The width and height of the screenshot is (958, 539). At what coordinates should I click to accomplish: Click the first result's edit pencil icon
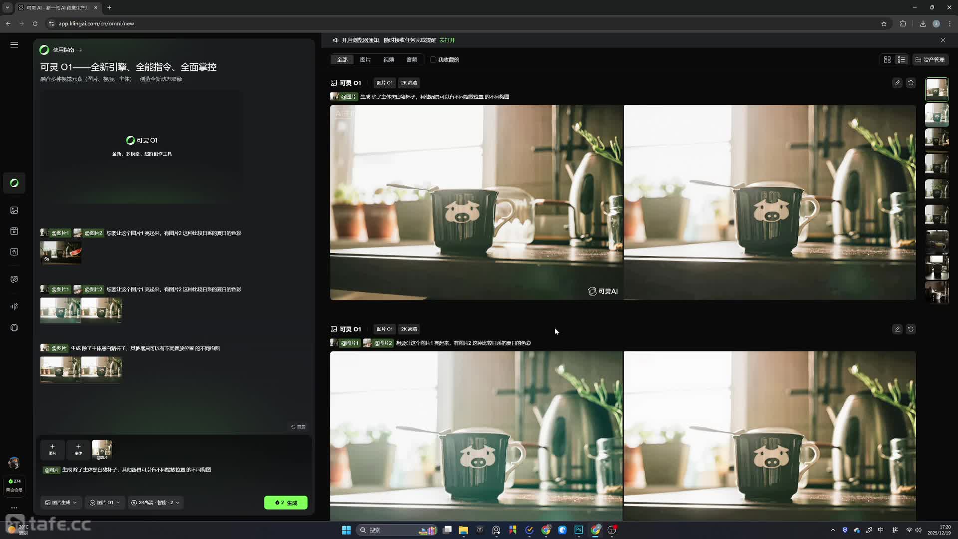click(897, 83)
